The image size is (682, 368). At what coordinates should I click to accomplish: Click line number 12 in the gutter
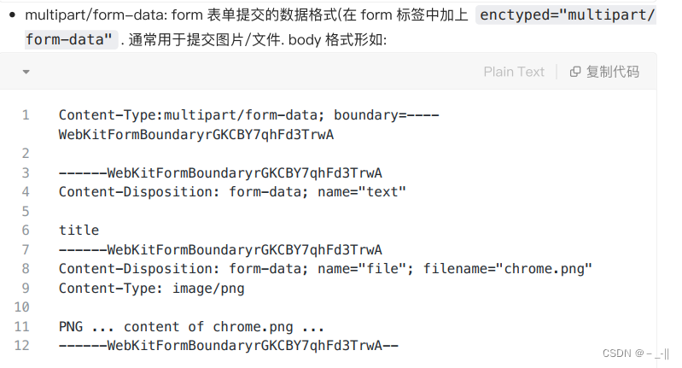click(22, 346)
